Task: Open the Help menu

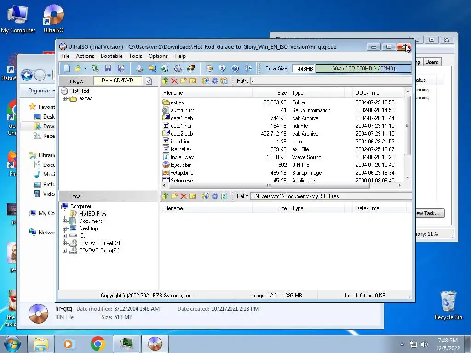Action: click(180, 56)
